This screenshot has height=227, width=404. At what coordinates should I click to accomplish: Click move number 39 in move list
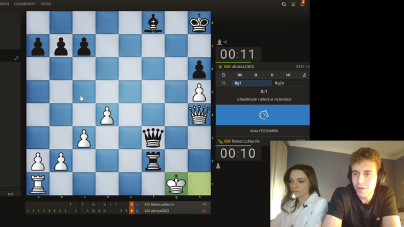coord(223,83)
